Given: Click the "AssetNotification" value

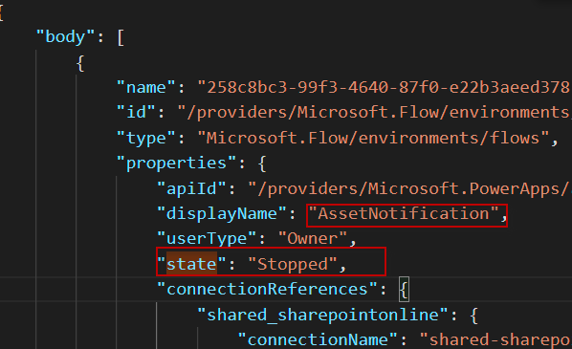Looking at the screenshot, I should tap(404, 214).
